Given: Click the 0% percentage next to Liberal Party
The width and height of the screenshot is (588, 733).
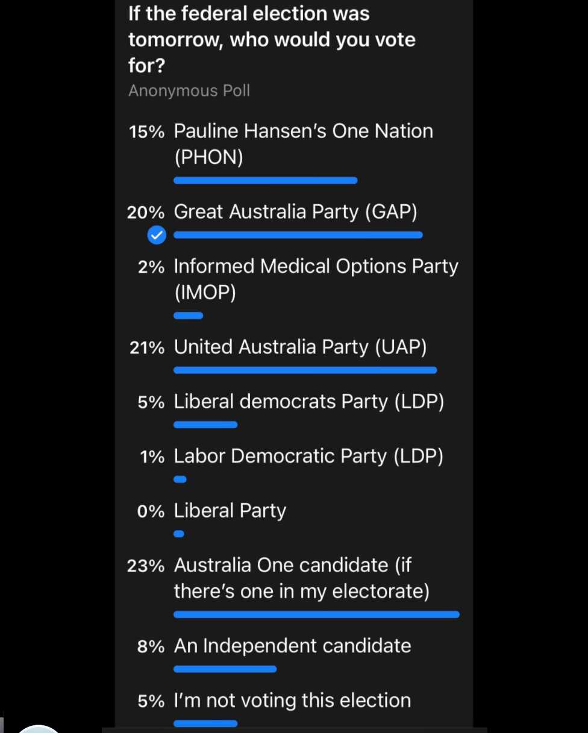Looking at the screenshot, I should (151, 512).
